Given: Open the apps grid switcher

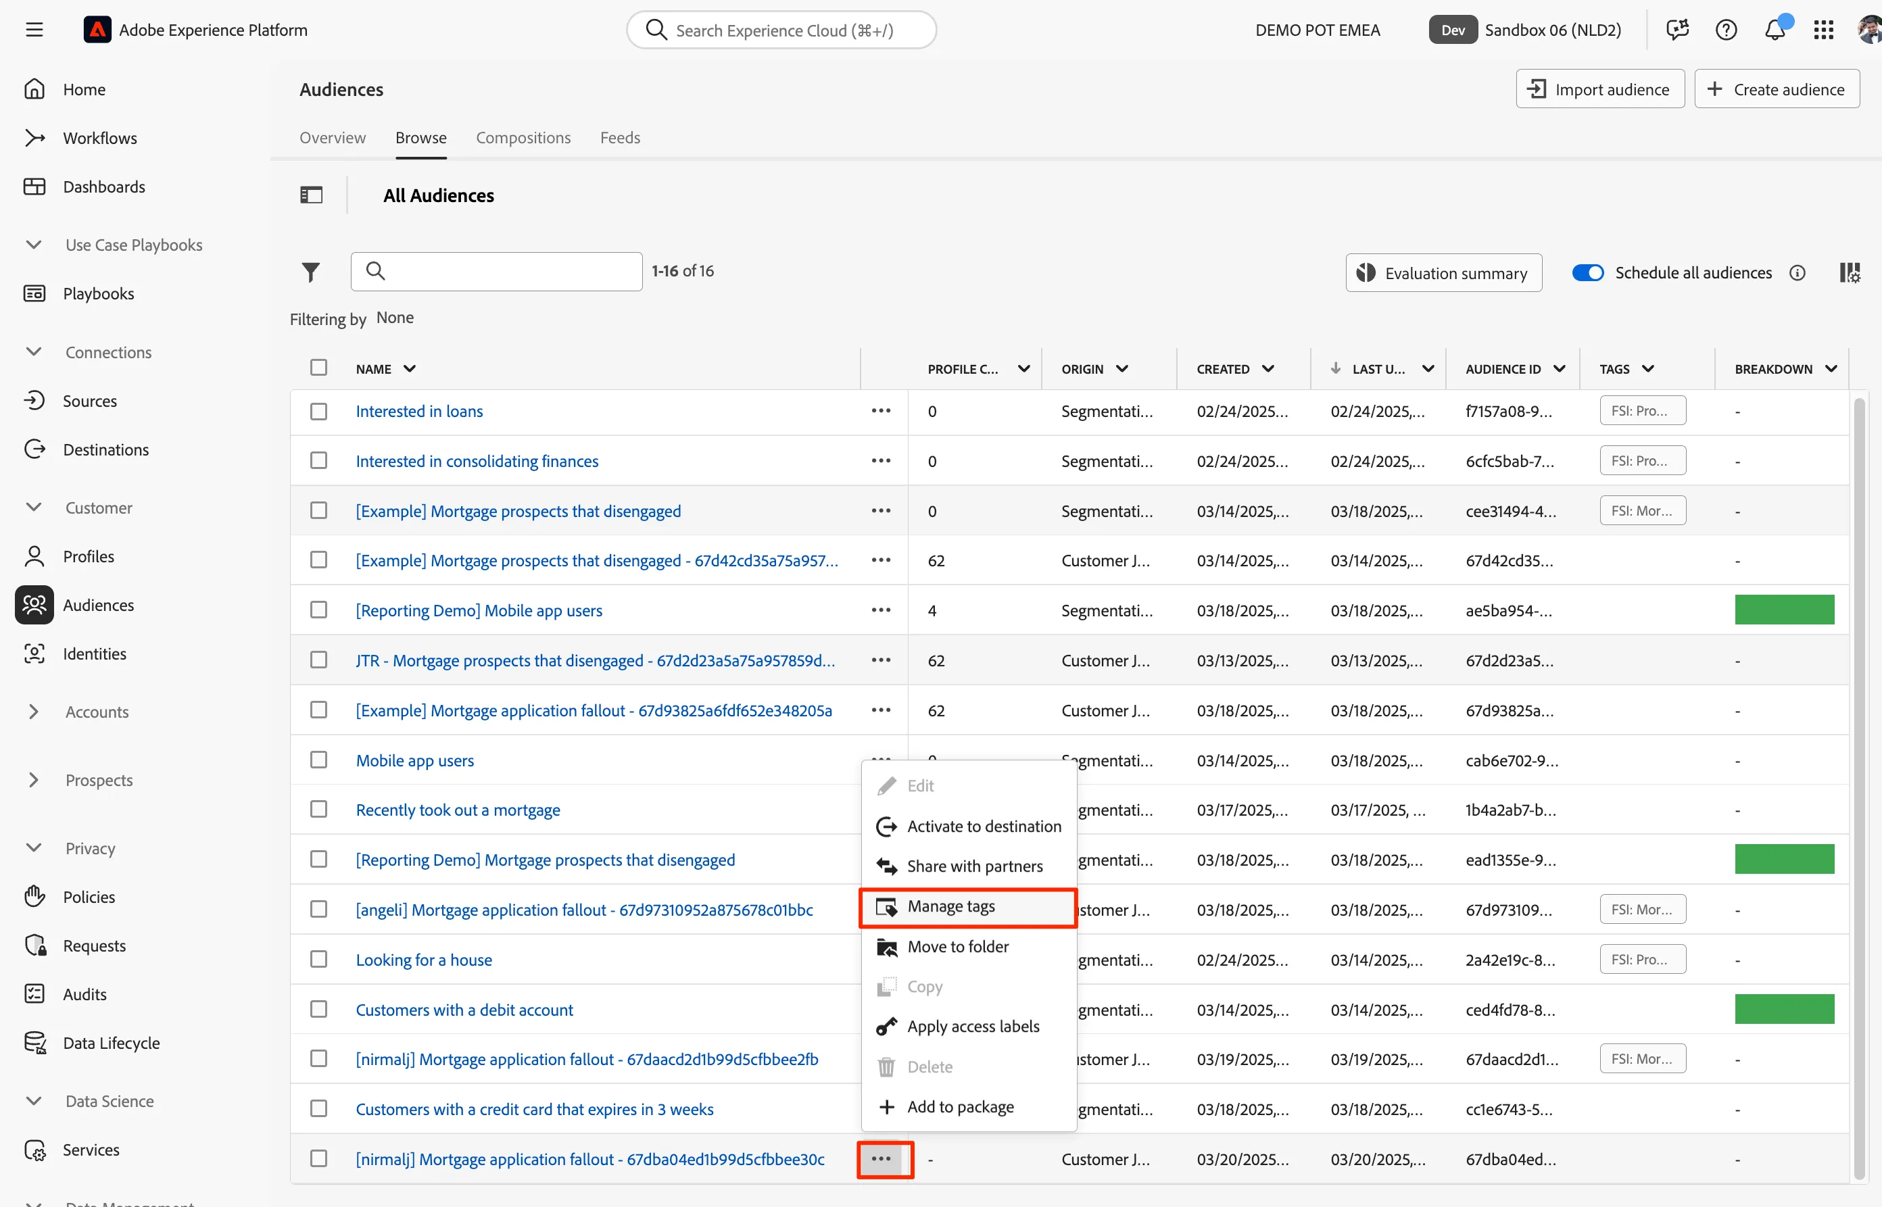Looking at the screenshot, I should (x=1823, y=30).
